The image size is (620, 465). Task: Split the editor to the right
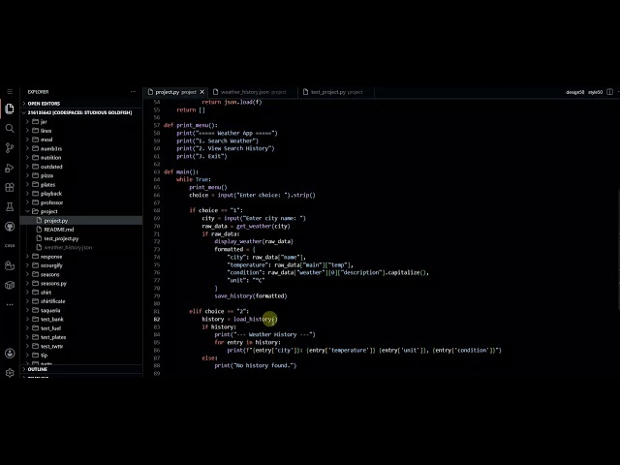click(x=609, y=92)
